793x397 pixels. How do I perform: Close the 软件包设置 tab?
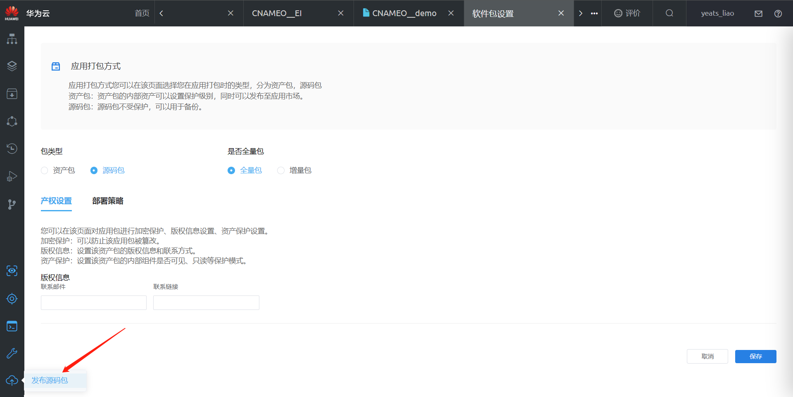561,13
